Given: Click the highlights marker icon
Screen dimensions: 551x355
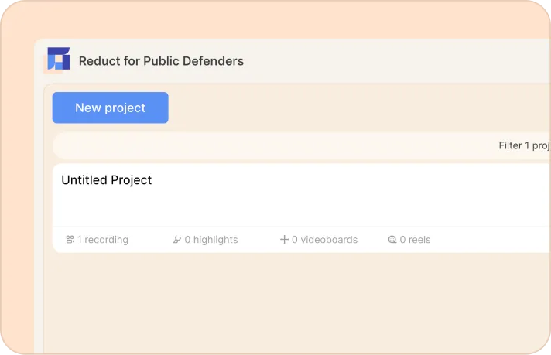Looking at the screenshot, I should [177, 240].
